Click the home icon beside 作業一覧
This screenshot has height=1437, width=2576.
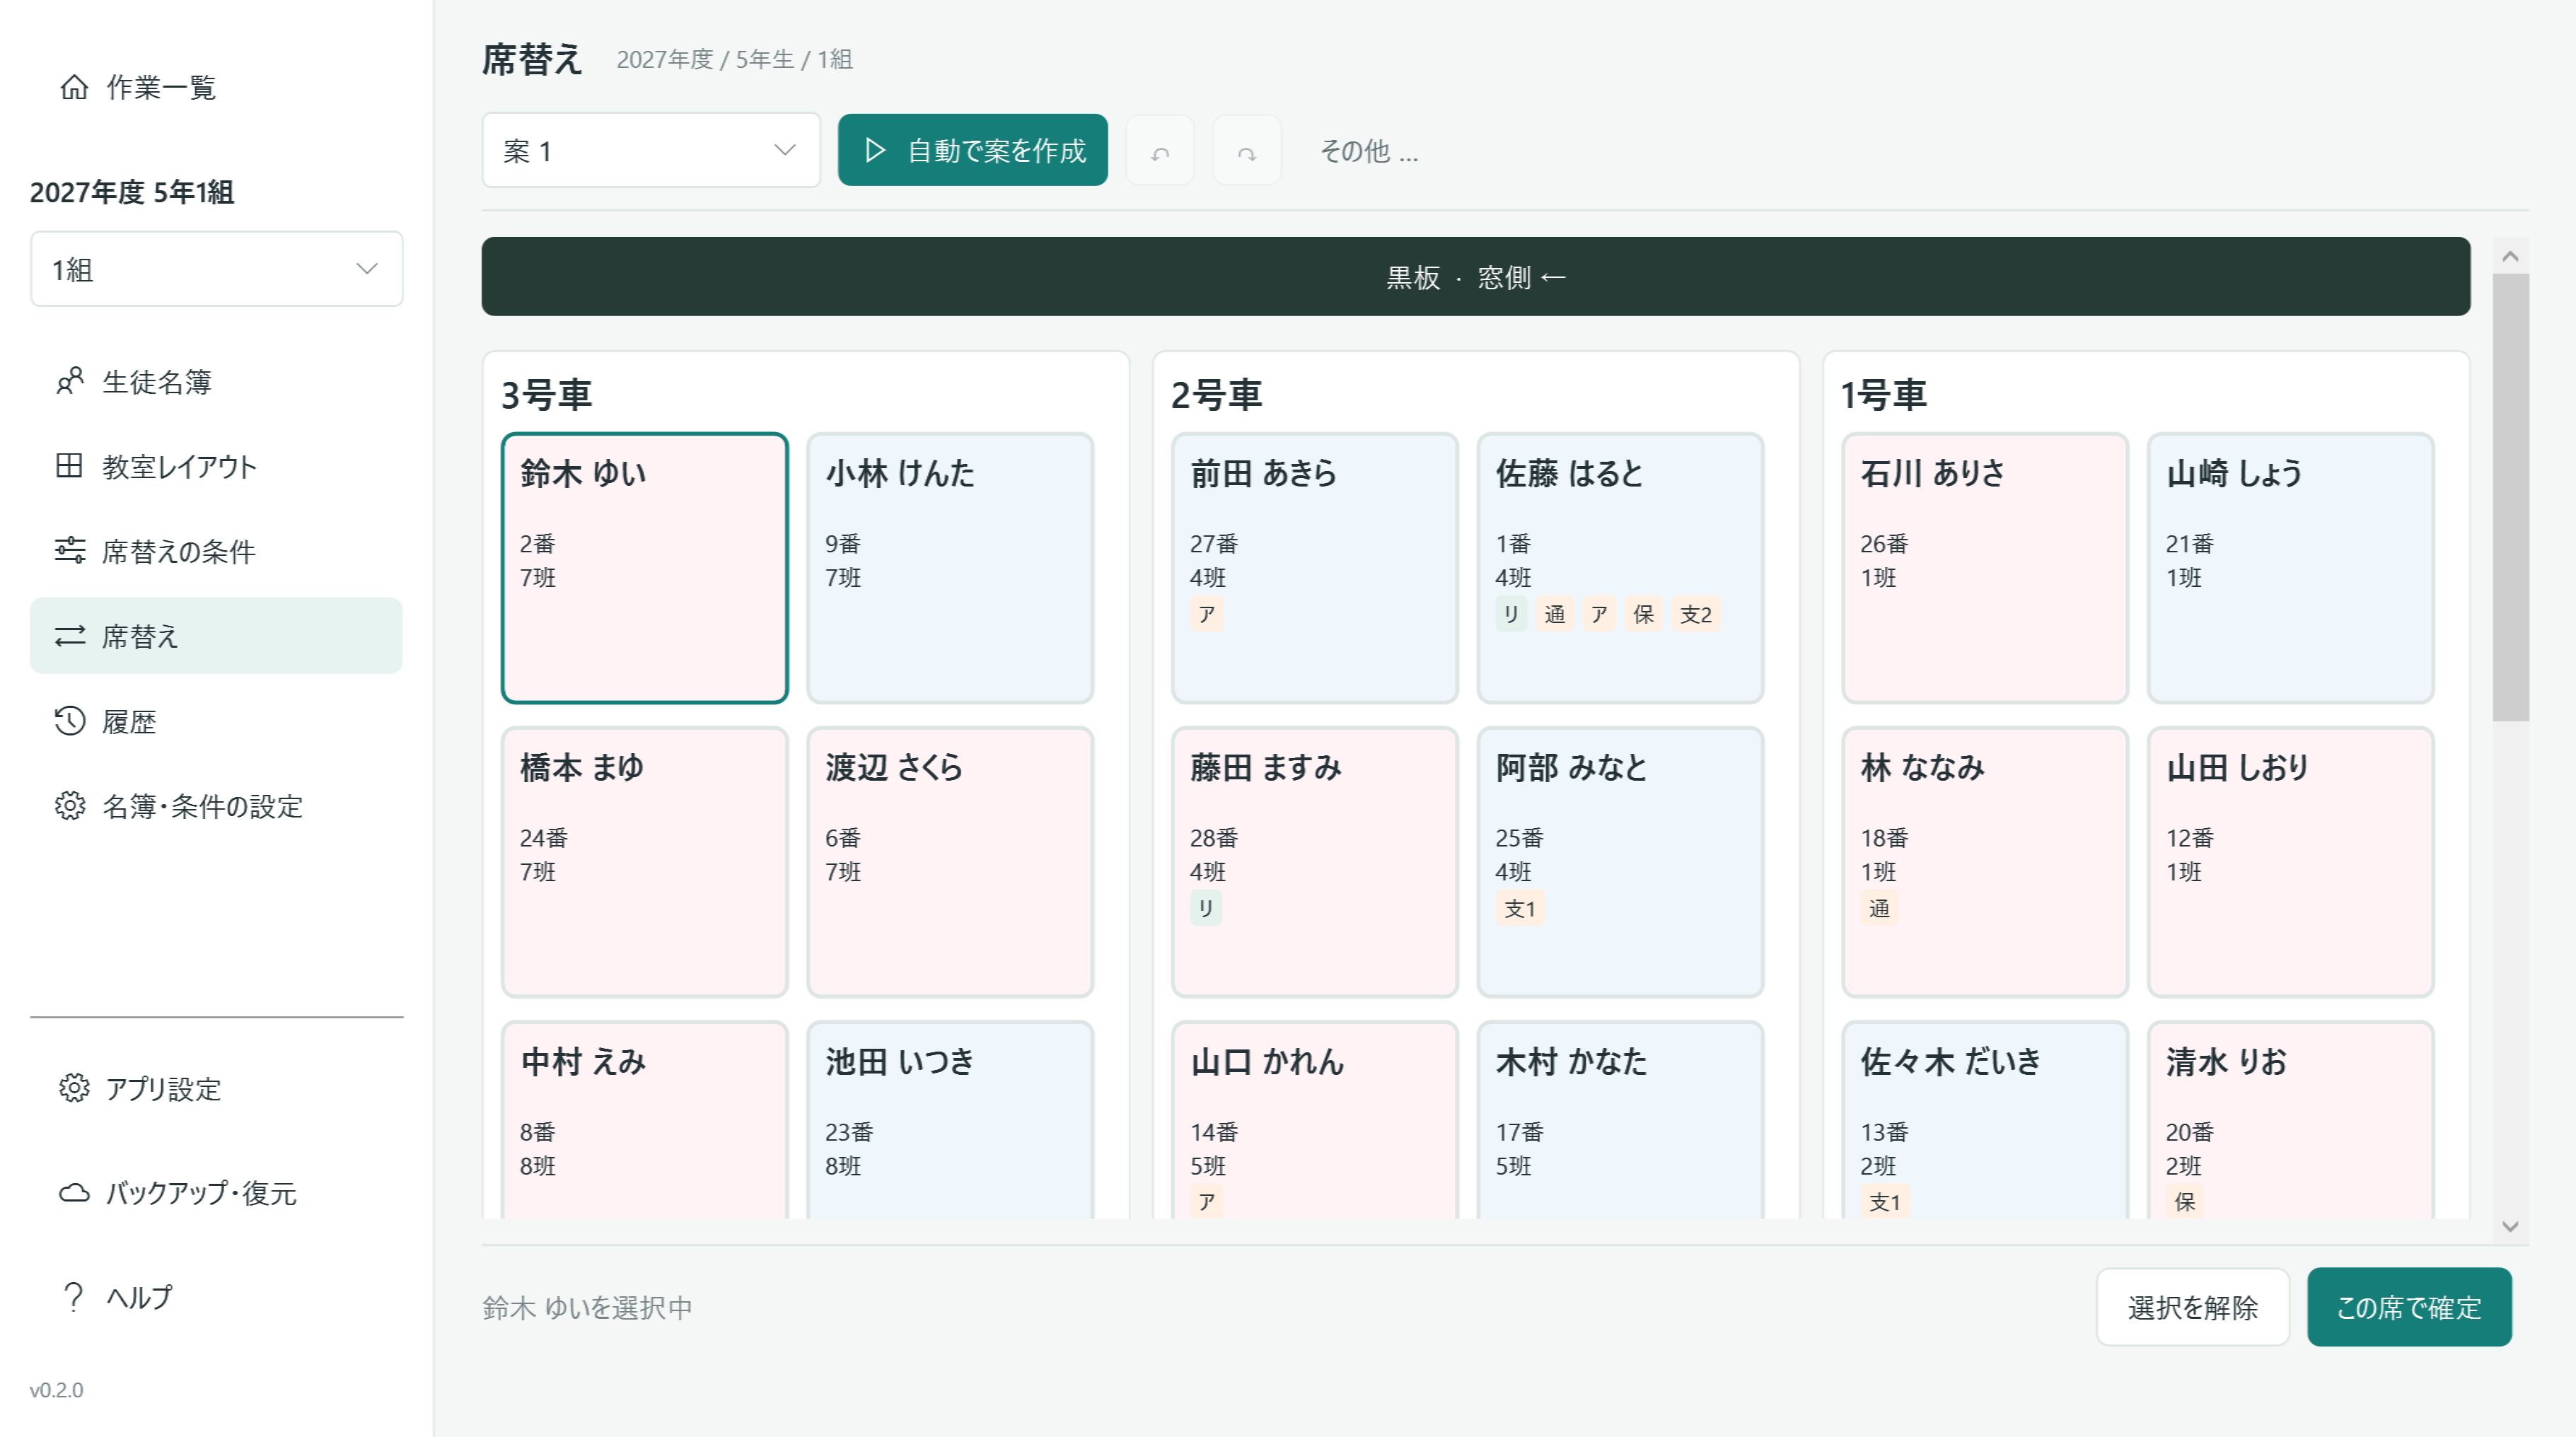74,87
